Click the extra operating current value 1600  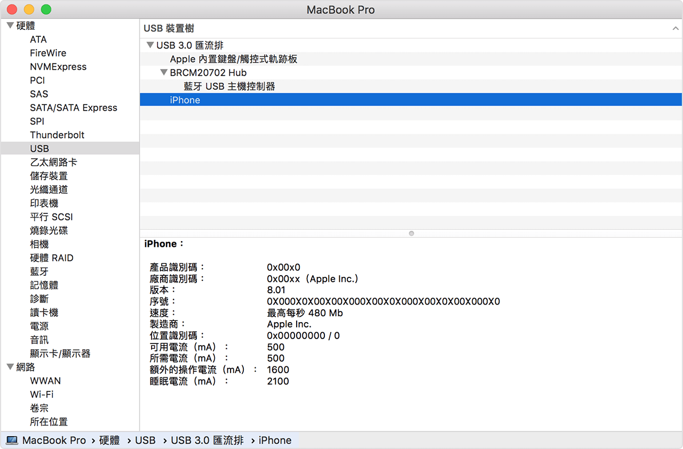[x=278, y=370]
